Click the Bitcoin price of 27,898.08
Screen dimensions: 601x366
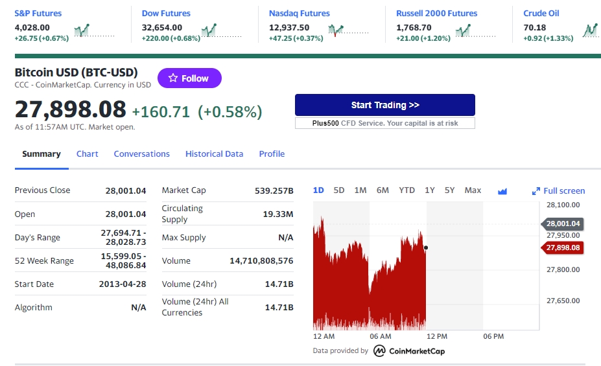tap(70, 109)
